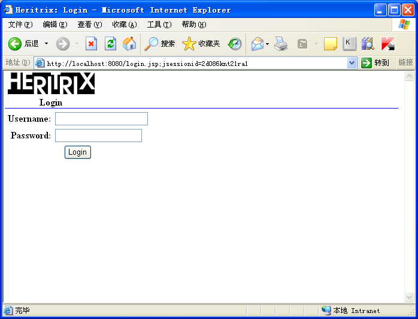Open the 工具(T) menu

[x=159, y=25]
